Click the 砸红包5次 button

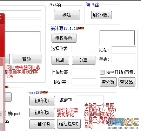(69, 124)
